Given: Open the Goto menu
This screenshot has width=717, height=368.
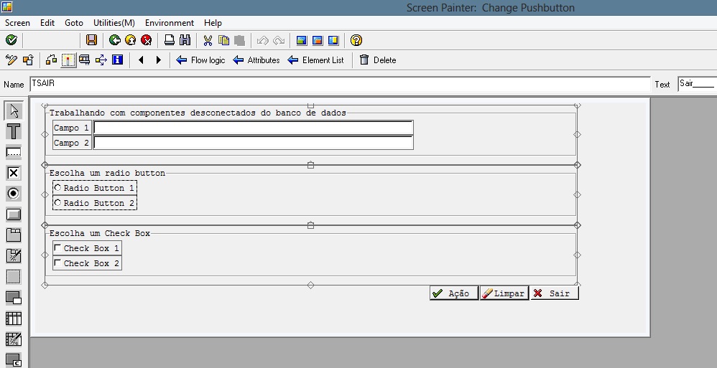Looking at the screenshot, I should click(x=74, y=23).
